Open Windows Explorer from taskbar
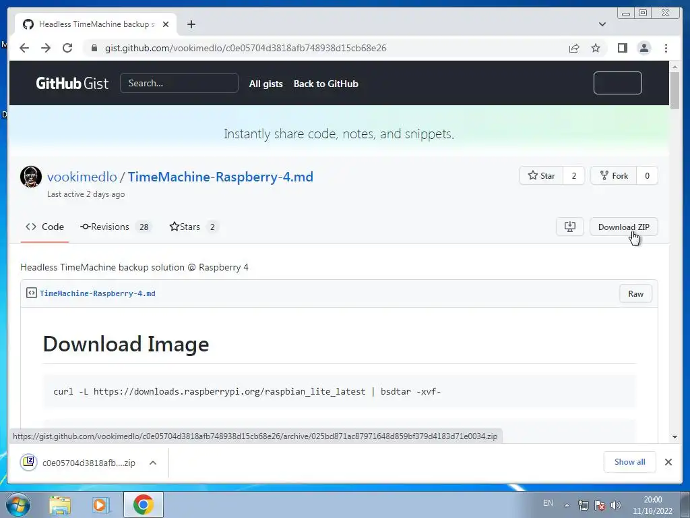Screen dimensions: 690x518 [x=60, y=505]
